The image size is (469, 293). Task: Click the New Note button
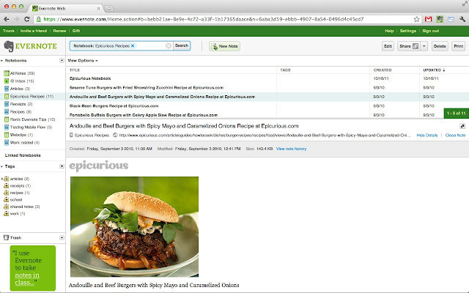[x=224, y=46]
